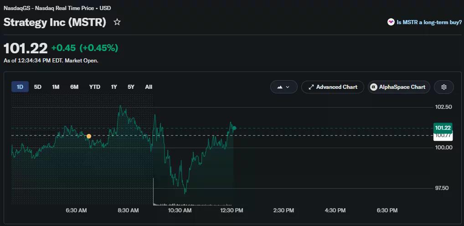The height and width of the screenshot is (226, 464).
Task: Switch to the 6M time range
Action: [x=74, y=87]
